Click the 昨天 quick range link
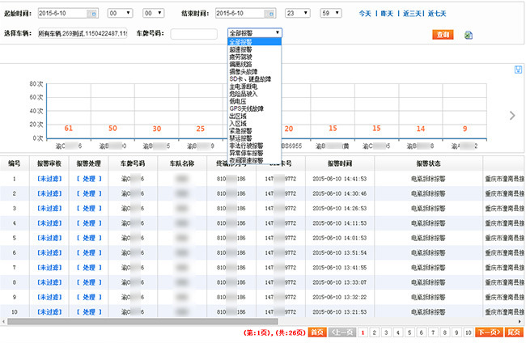This screenshot has height=343, width=526. pyautogui.click(x=387, y=14)
